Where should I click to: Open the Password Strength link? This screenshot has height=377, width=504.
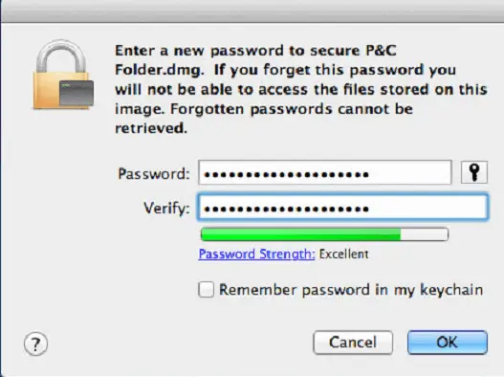pyautogui.click(x=256, y=255)
